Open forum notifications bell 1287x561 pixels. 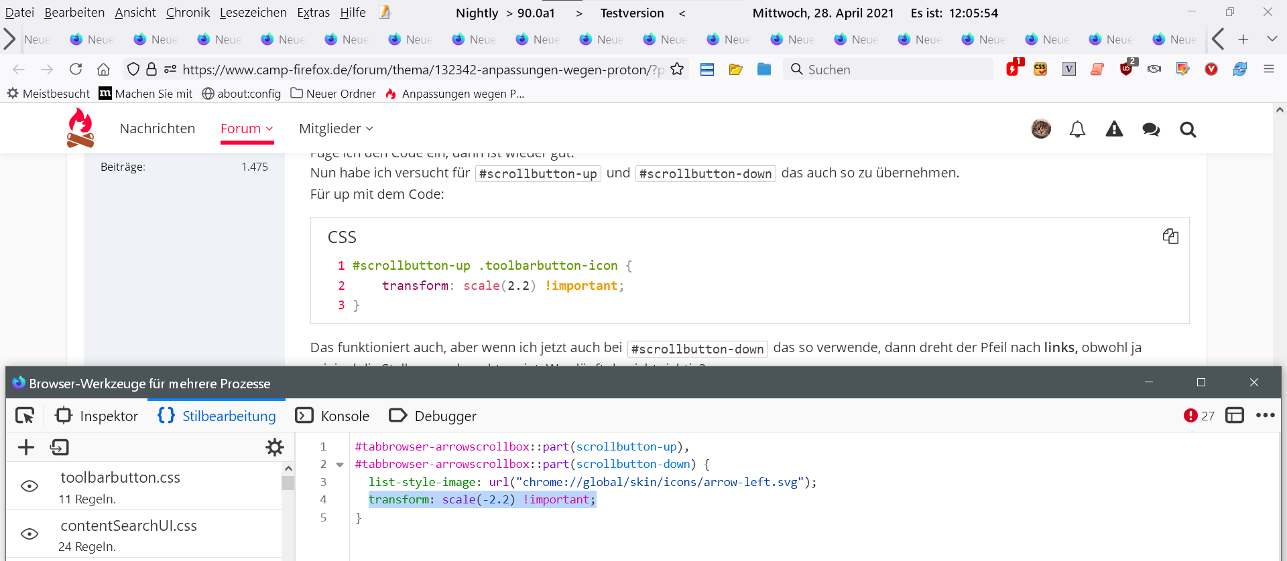tap(1077, 129)
